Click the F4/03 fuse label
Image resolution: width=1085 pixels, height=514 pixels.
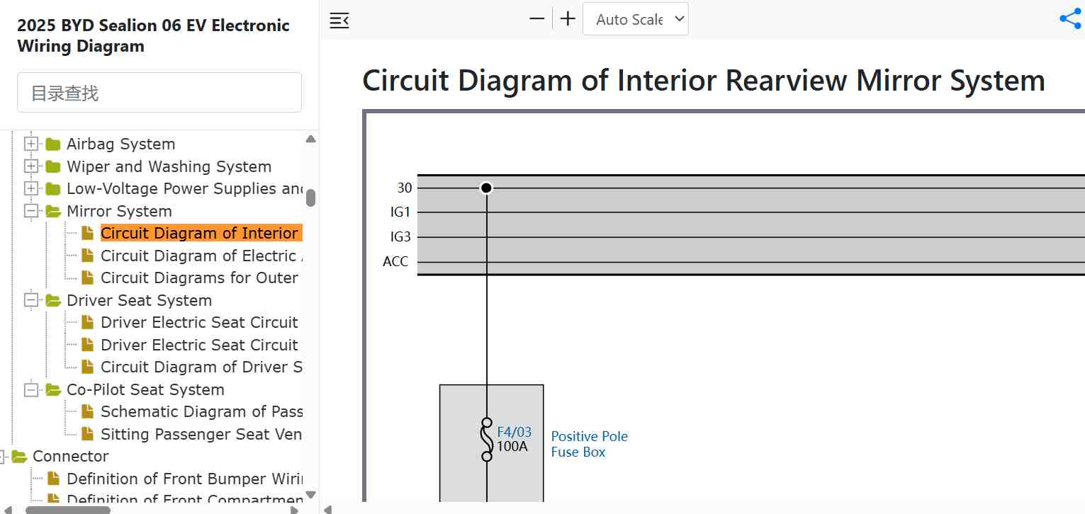click(514, 433)
